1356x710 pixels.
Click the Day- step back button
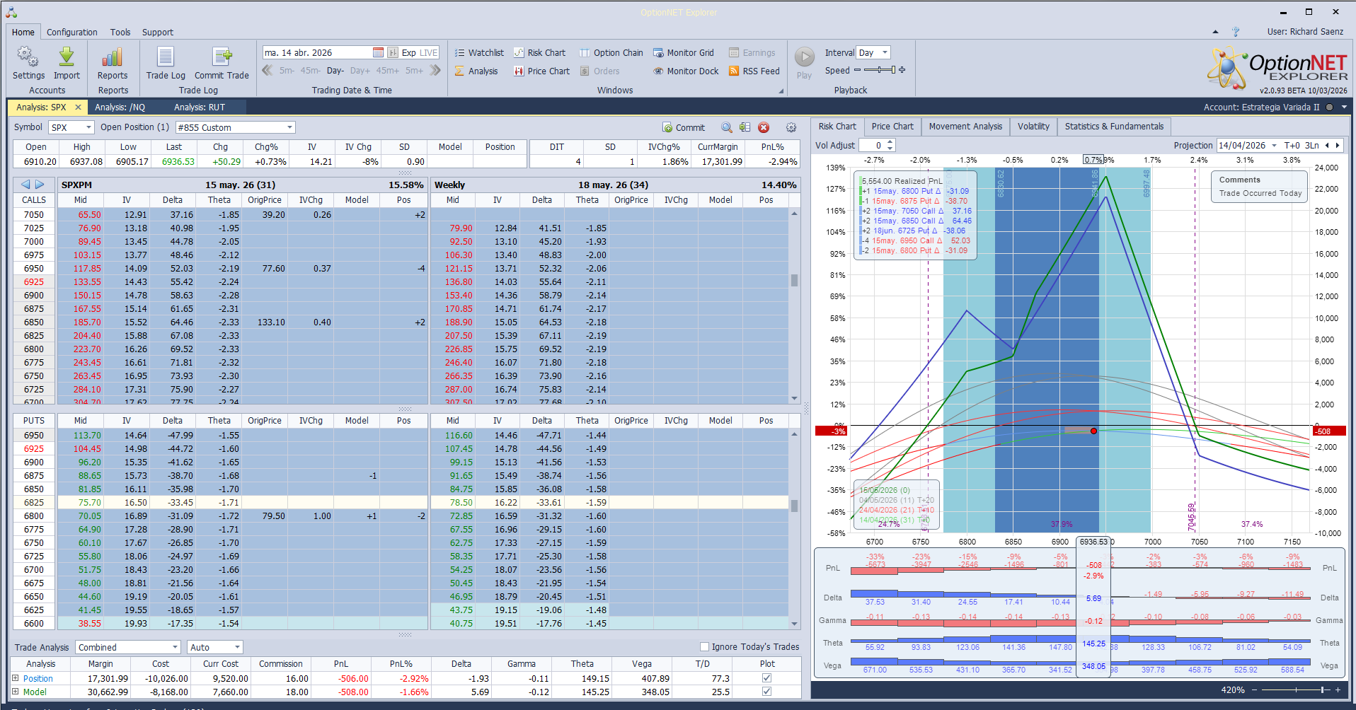click(x=335, y=70)
